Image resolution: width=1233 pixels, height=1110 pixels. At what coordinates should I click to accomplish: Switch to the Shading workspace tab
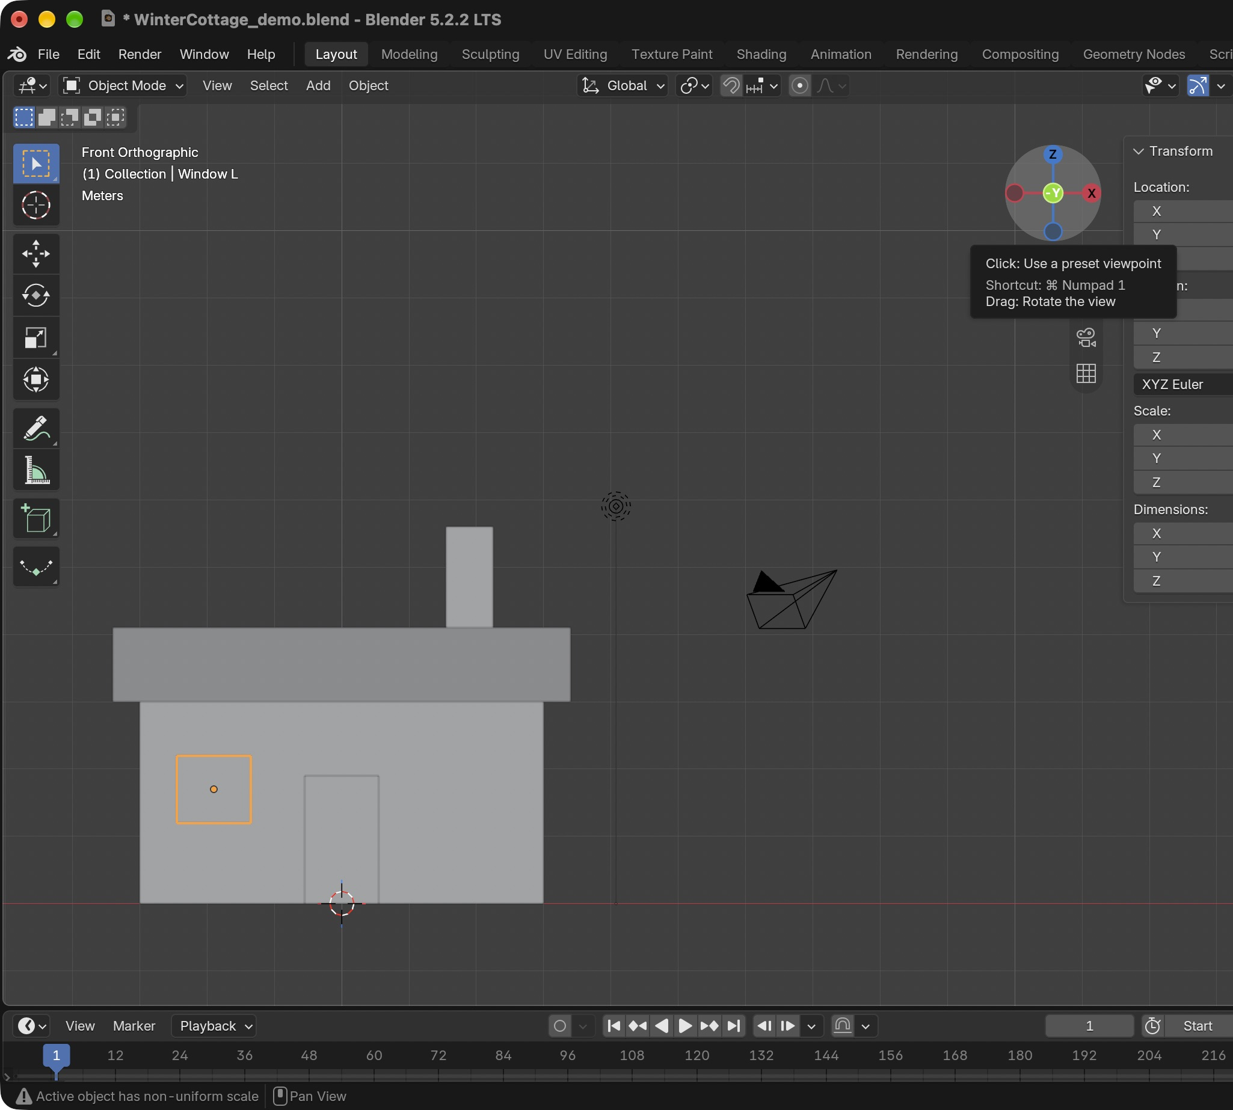point(761,54)
